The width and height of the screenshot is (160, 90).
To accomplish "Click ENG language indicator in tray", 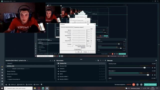I will click(x=148, y=88).
